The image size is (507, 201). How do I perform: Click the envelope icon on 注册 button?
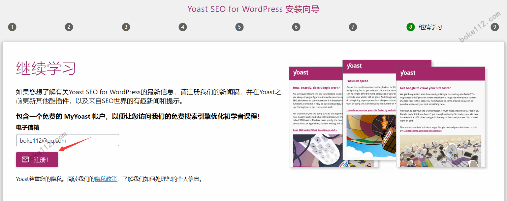click(x=25, y=160)
